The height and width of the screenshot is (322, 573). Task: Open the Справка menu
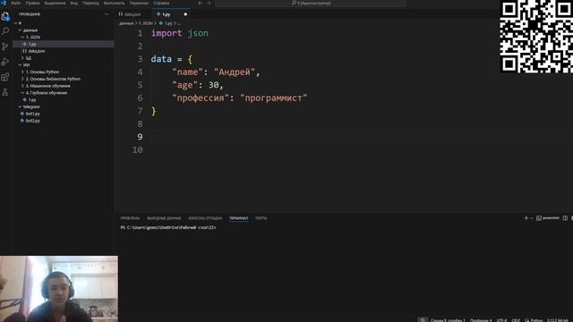[161, 3]
